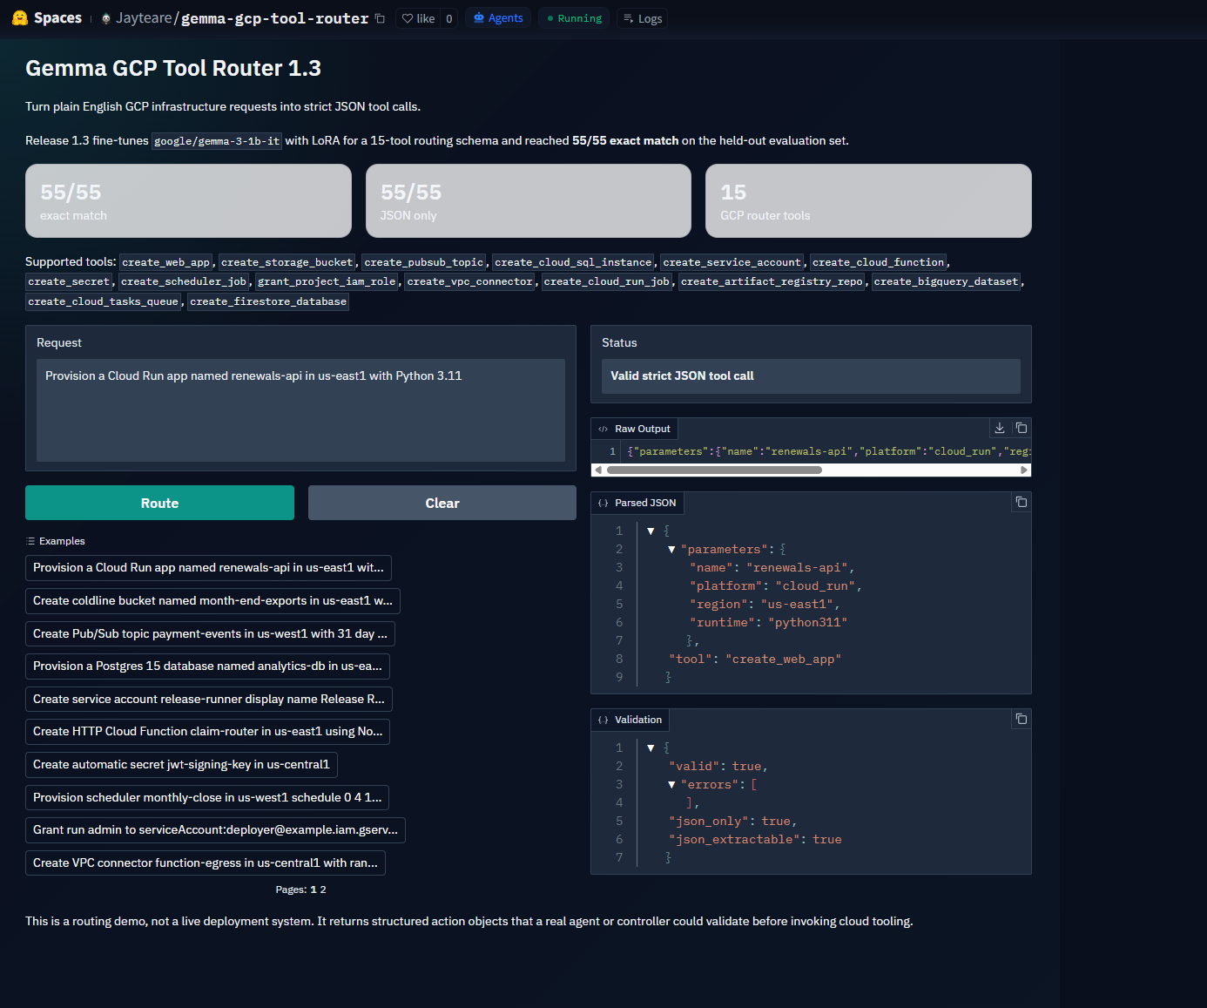Click the Examples list icon
The image size is (1207, 1008).
coord(31,541)
